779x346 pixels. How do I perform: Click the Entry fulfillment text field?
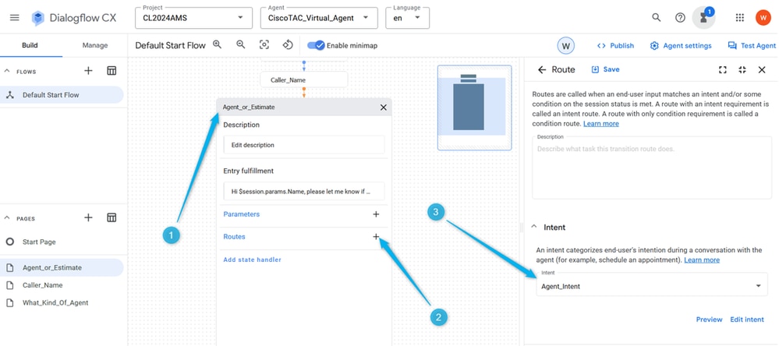304,191
